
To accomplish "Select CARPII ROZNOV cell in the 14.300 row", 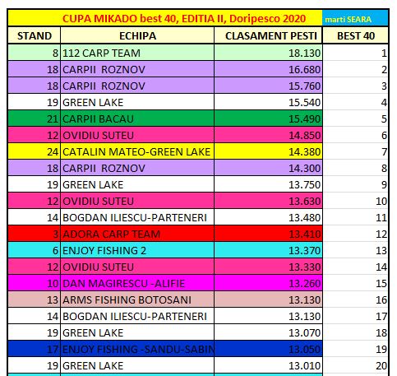I will [137, 168].
